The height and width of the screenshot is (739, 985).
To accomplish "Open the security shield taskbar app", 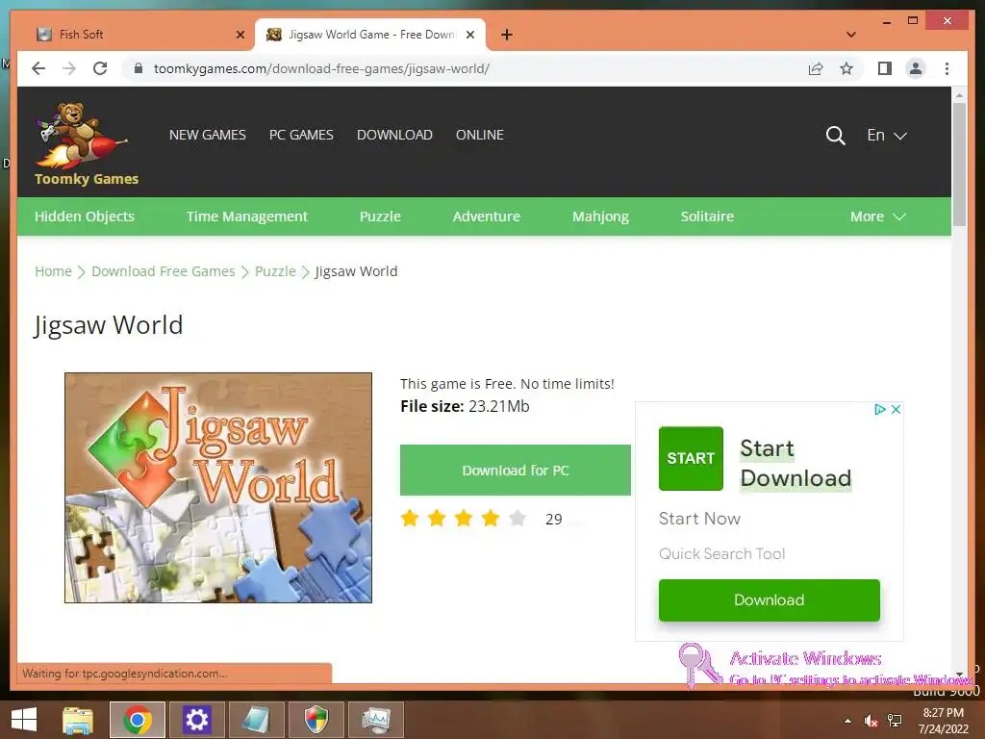I will point(316,720).
